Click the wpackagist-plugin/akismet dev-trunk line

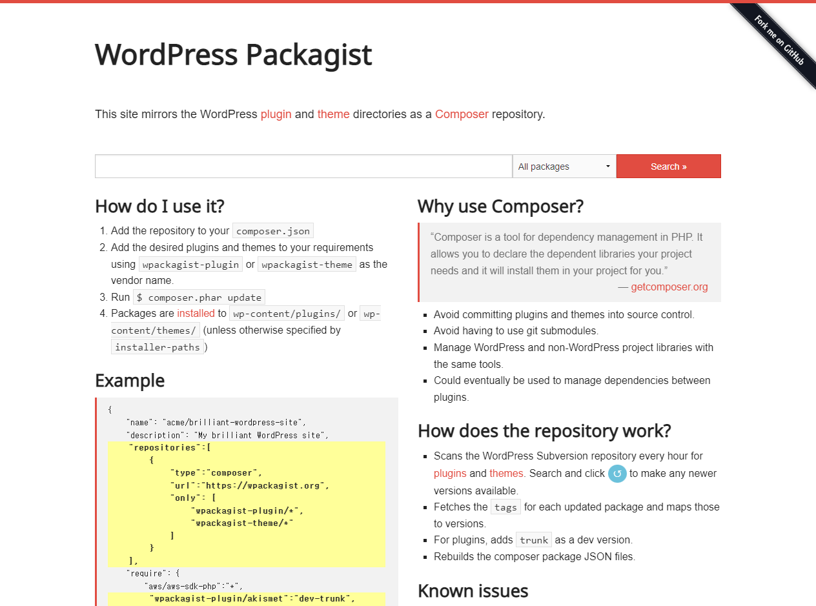pyautogui.click(x=252, y=599)
